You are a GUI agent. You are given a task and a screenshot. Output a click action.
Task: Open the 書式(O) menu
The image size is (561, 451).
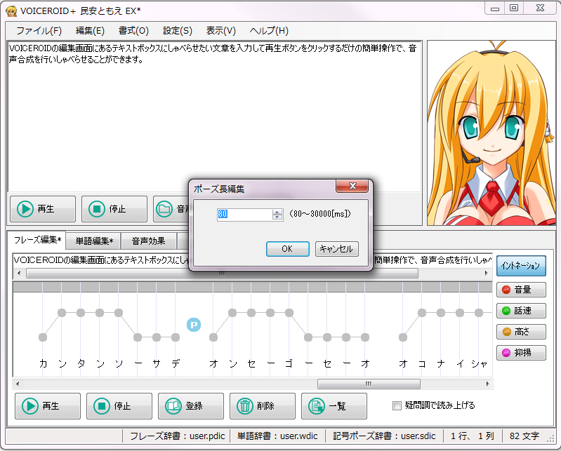click(133, 31)
